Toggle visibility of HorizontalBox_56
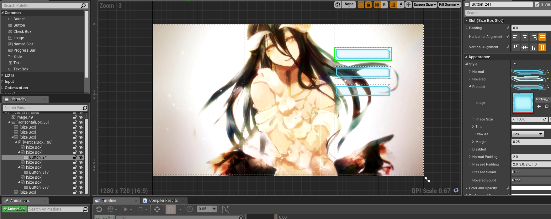 (x=81, y=122)
